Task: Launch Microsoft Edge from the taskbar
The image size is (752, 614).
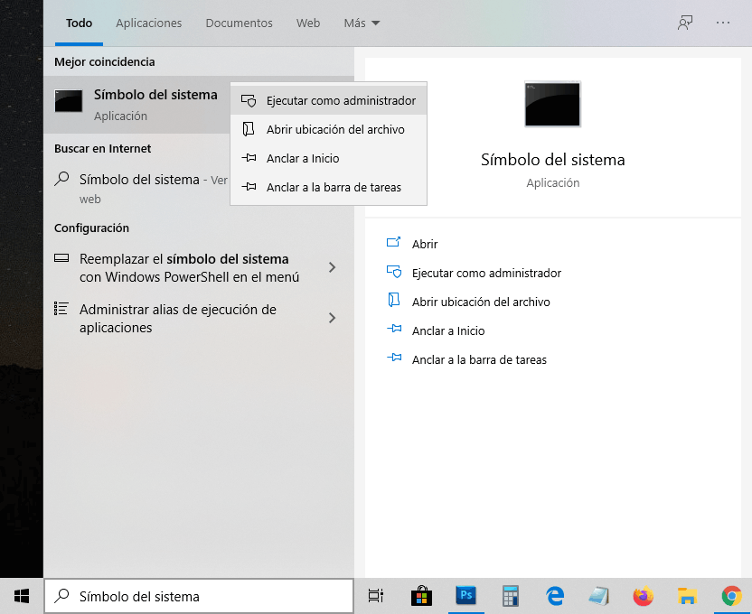Action: (555, 596)
